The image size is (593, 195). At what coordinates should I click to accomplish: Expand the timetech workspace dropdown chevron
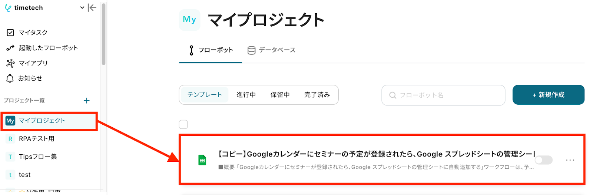(x=82, y=8)
